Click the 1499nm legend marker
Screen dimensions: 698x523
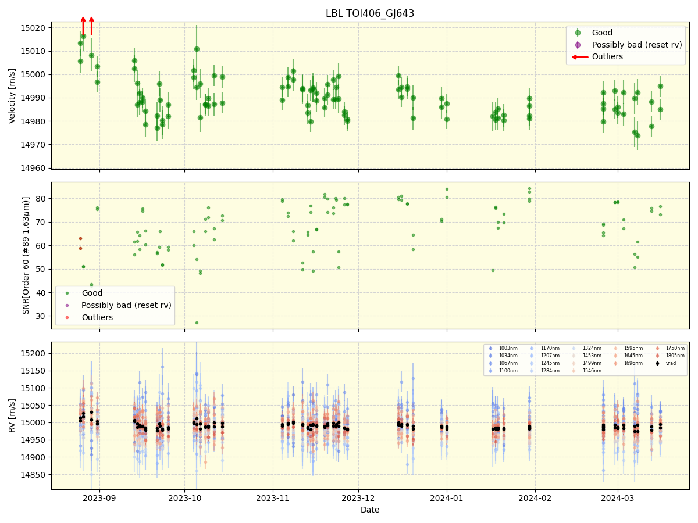coord(574,363)
